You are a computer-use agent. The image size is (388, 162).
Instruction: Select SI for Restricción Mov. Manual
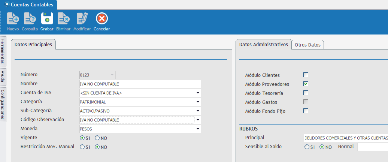click(82, 147)
